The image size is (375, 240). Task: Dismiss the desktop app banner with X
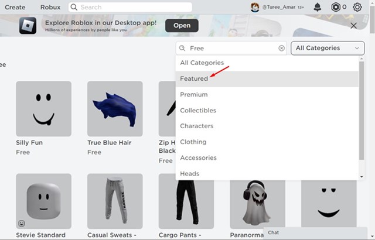click(x=353, y=26)
